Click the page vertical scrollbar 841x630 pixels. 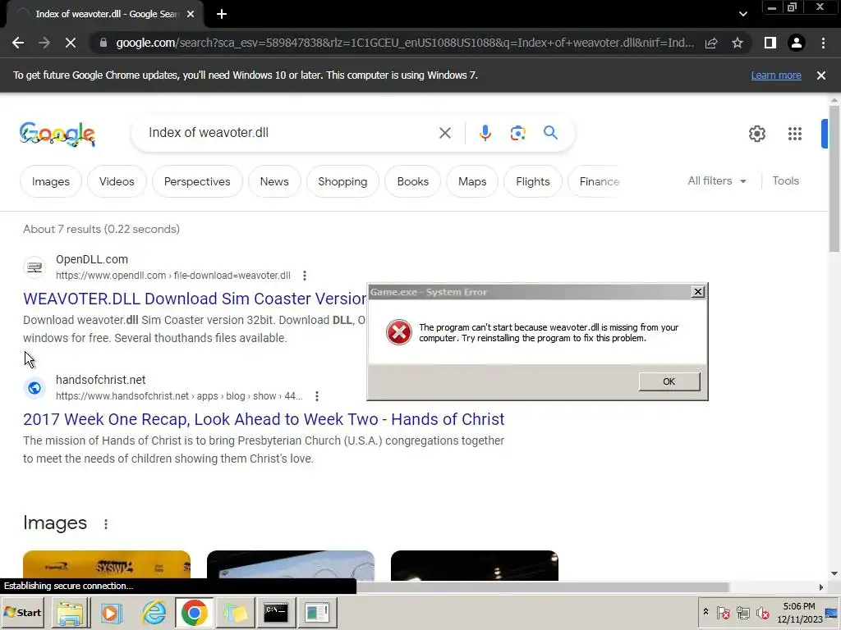[834, 178]
